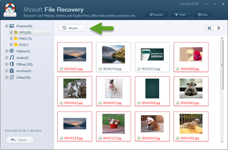Select the Archive(4) category label
Screen dimensions: 228x150
24,71
